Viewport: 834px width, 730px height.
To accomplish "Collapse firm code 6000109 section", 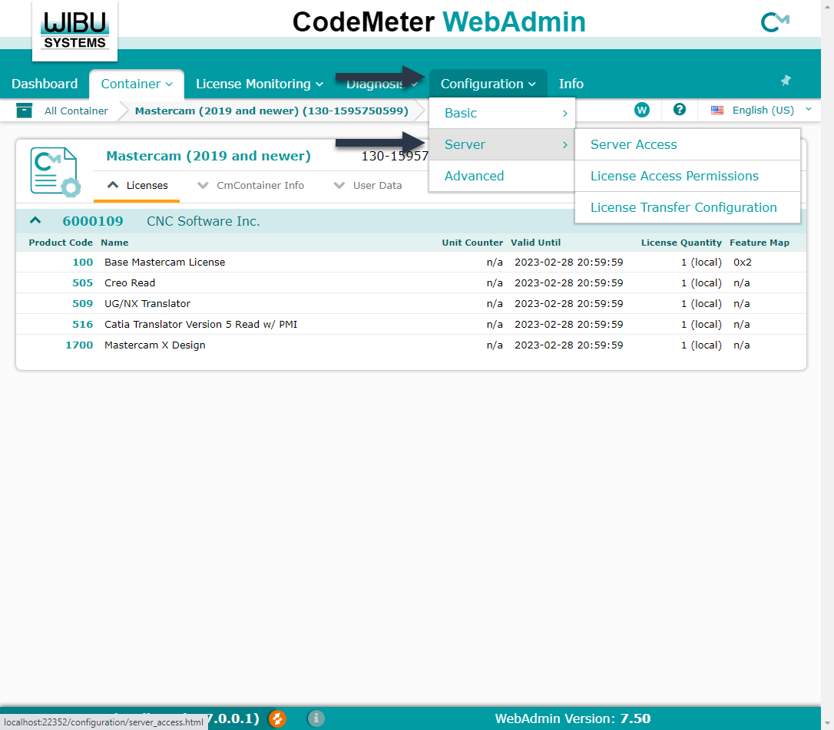I will point(35,220).
